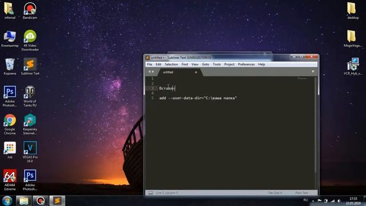Open the Job shortcut icon
This screenshot has width=366, height=206.
[x=10, y=150]
